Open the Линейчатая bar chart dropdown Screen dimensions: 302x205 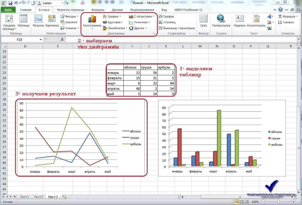(126, 28)
